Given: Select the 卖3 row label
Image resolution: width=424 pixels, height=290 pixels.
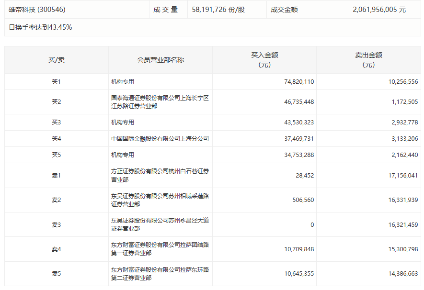Looking at the screenshot, I should tap(57, 224).
